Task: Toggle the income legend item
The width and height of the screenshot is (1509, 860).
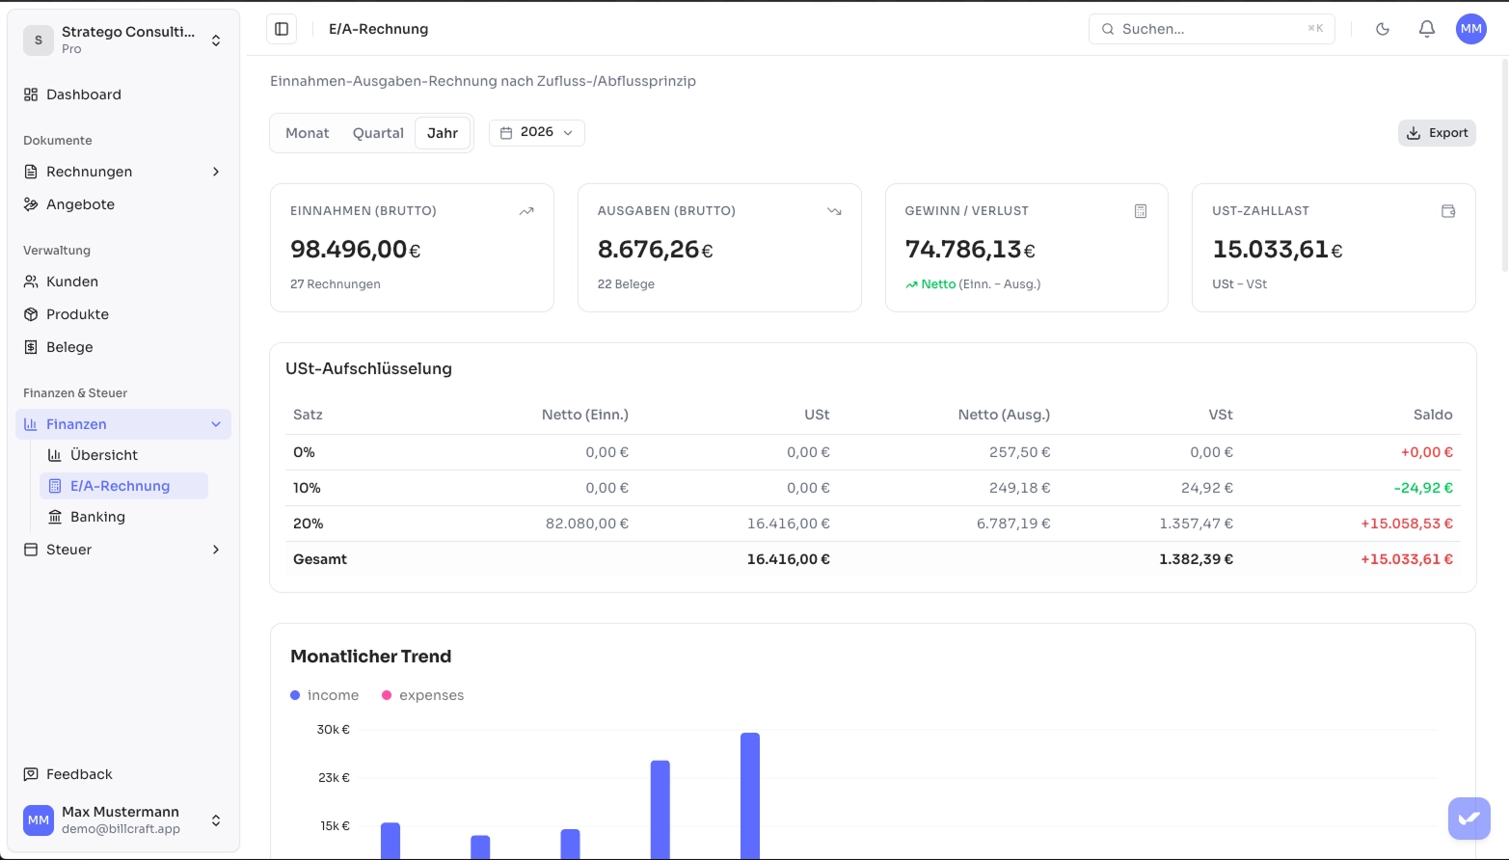Action: (325, 695)
